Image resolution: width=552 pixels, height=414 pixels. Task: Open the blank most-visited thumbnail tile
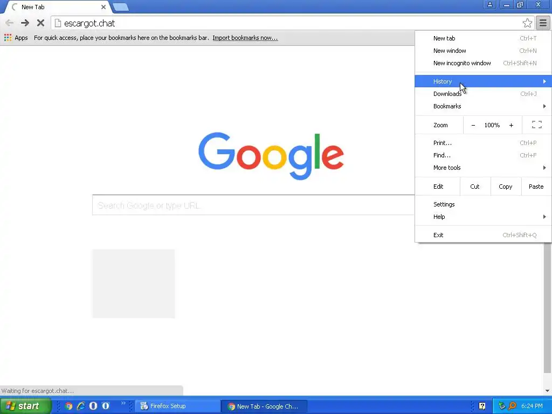[134, 284]
